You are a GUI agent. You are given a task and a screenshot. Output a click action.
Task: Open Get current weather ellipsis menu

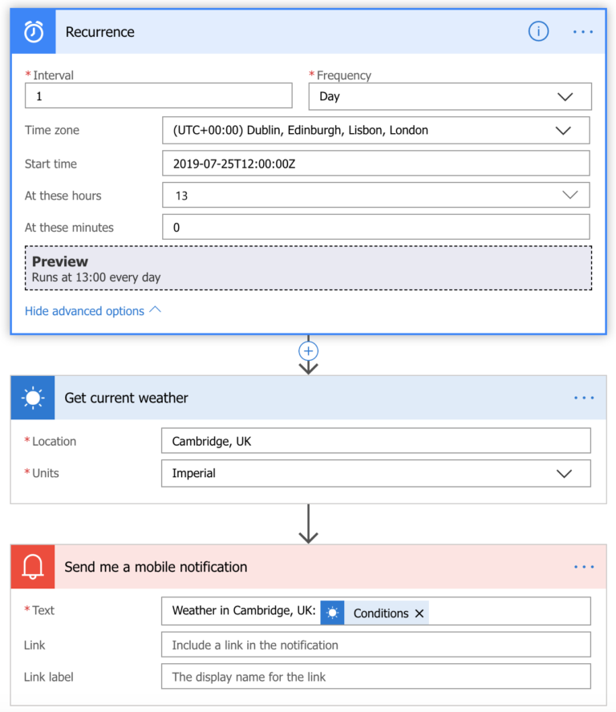coord(583,398)
